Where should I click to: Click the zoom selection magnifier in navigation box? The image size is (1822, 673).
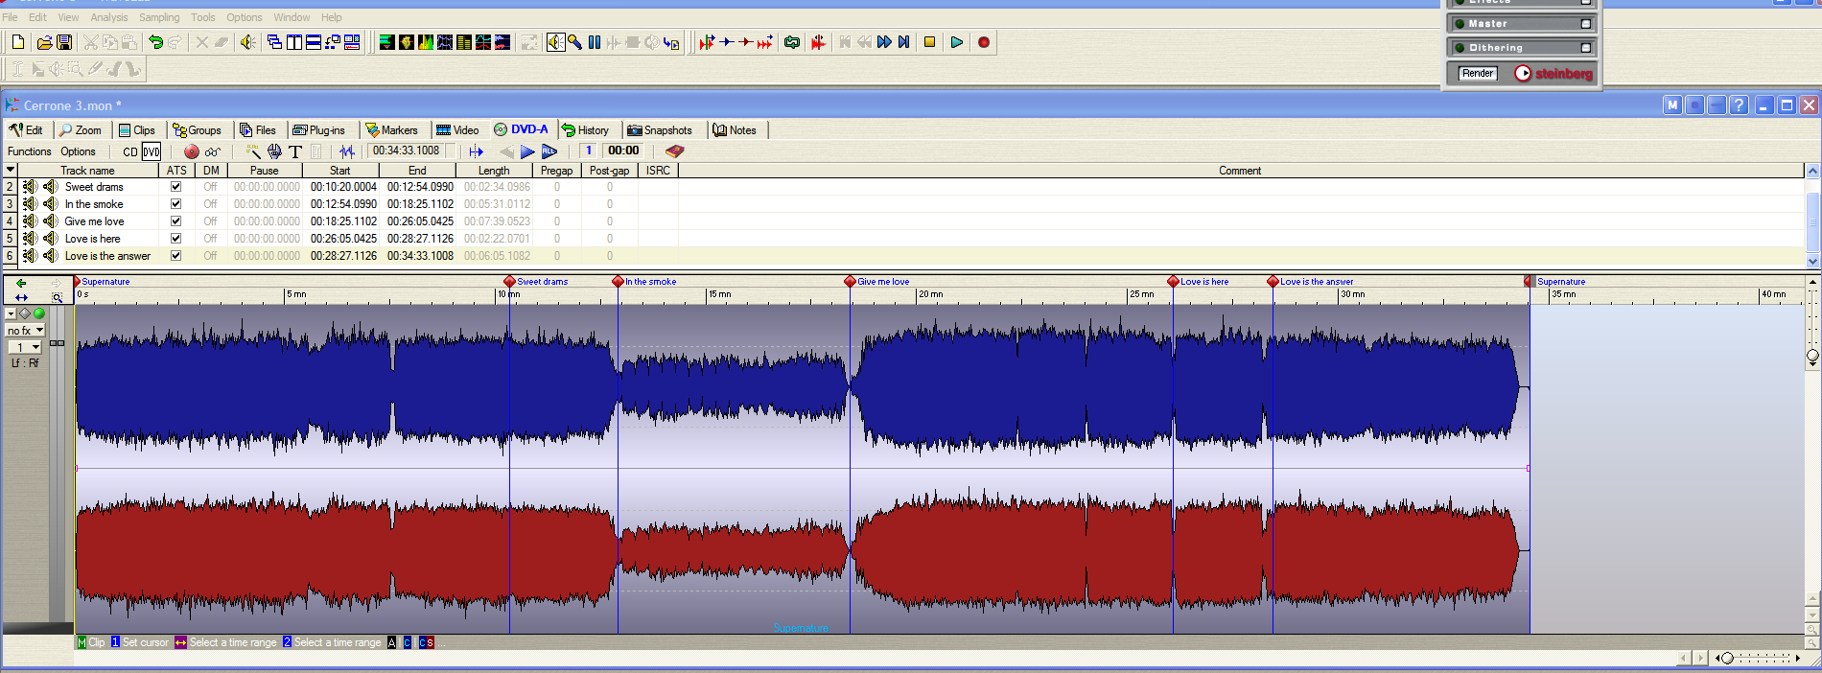click(58, 298)
